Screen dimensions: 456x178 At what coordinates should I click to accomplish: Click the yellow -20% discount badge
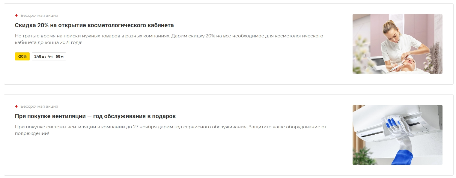click(22, 57)
